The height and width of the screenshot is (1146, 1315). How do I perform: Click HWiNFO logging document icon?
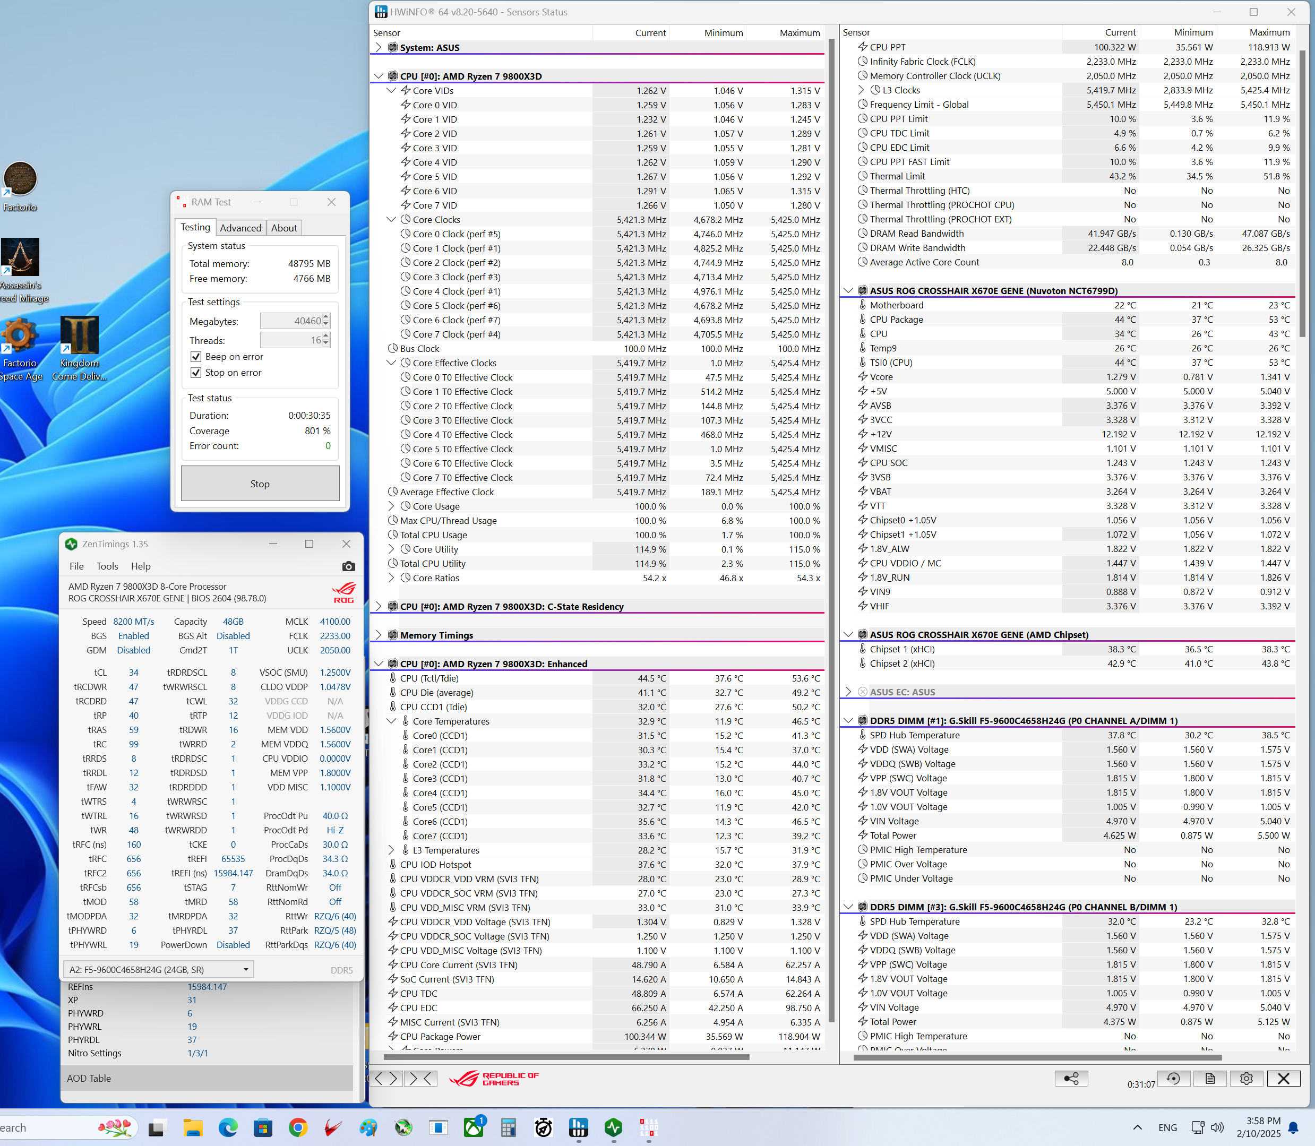(1209, 1078)
